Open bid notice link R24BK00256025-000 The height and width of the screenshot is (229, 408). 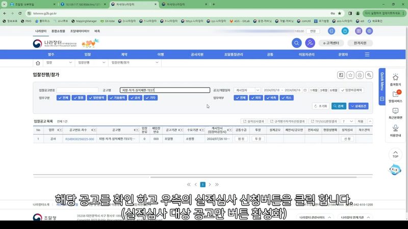(80, 139)
